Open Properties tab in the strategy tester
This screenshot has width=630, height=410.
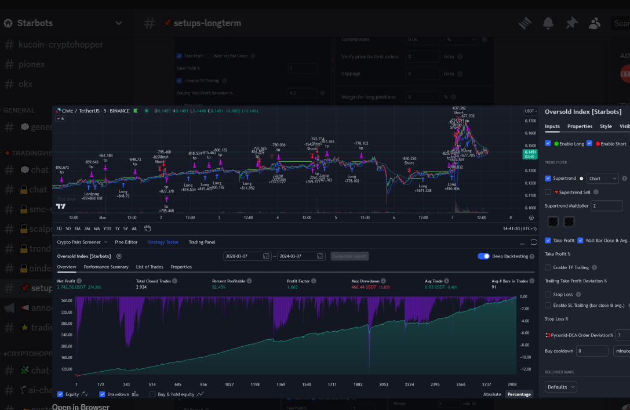click(181, 267)
